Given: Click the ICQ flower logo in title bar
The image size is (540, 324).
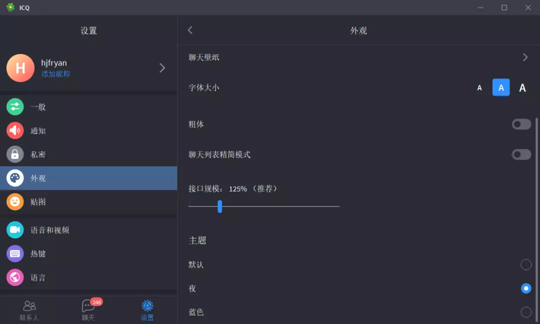Looking at the screenshot, I should click(x=10, y=7).
